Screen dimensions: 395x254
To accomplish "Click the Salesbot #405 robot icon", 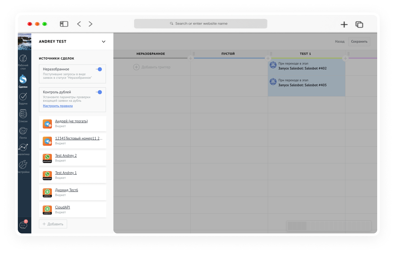I will tap(273, 82).
